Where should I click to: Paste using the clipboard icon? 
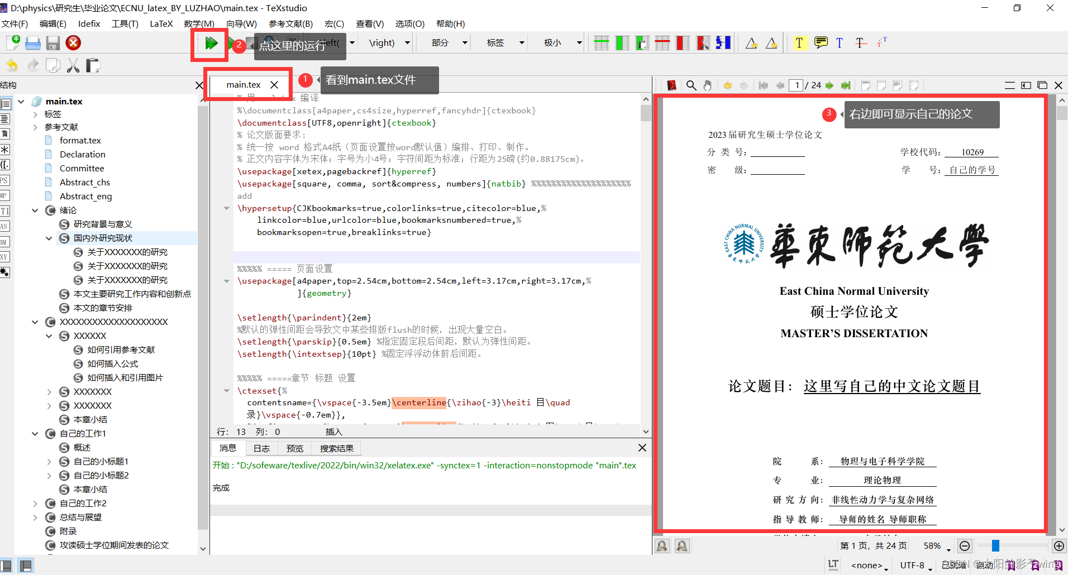coord(93,65)
